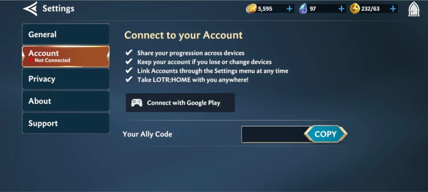Click the Settings title text
The width and height of the screenshot is (428, 192).
pyautogui.click(x=58, y=9)
